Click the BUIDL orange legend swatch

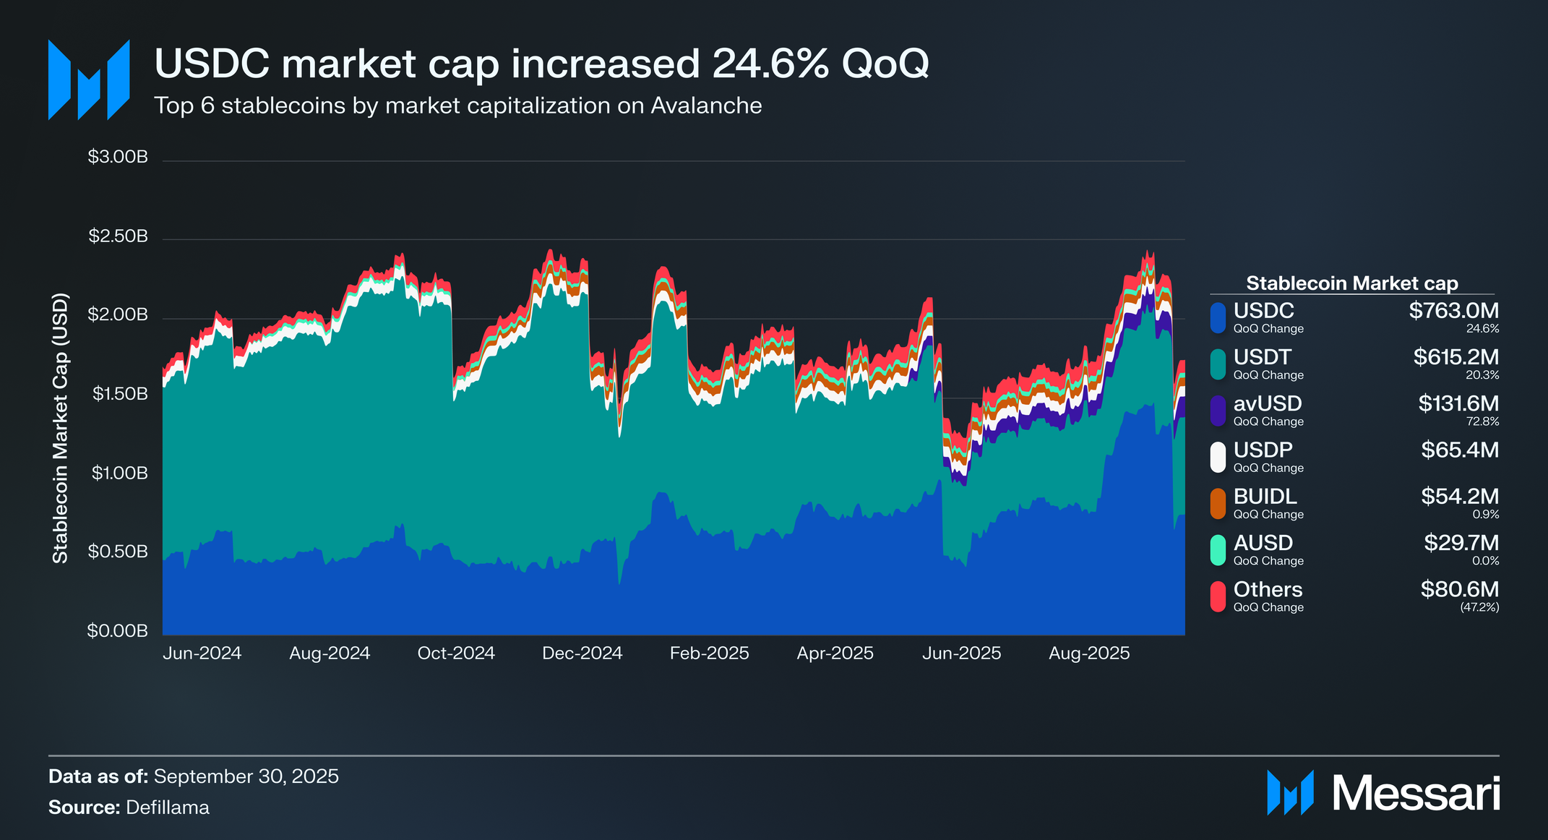1218,504
